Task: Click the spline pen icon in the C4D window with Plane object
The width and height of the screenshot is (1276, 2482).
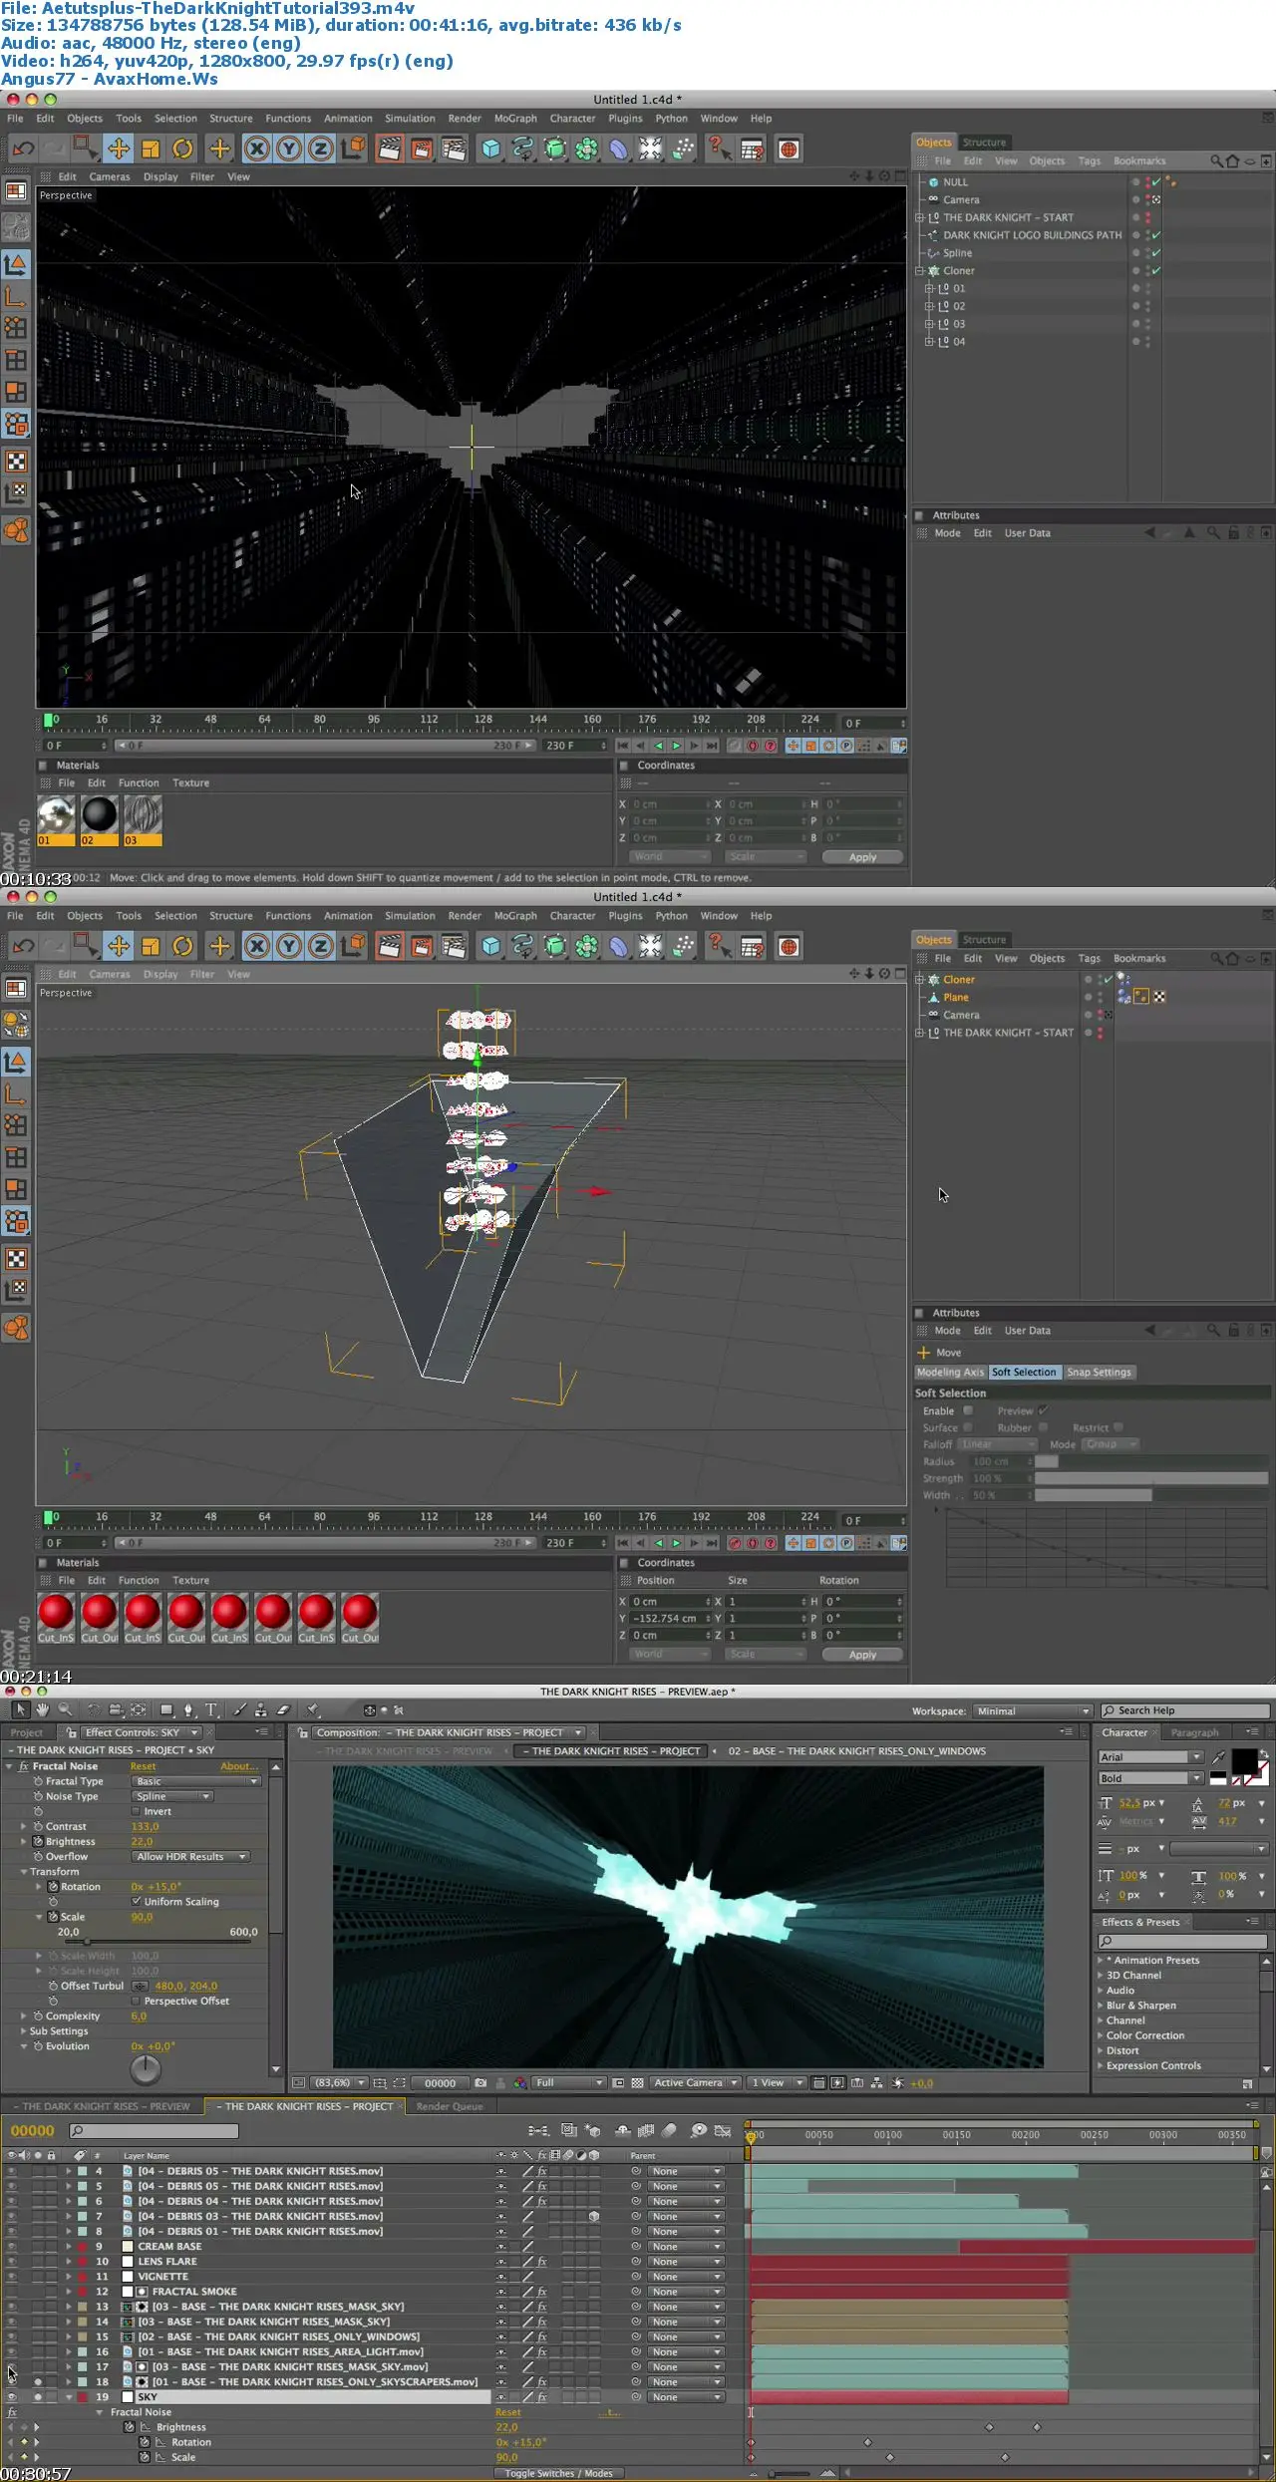Action: (x=522, y=946)
